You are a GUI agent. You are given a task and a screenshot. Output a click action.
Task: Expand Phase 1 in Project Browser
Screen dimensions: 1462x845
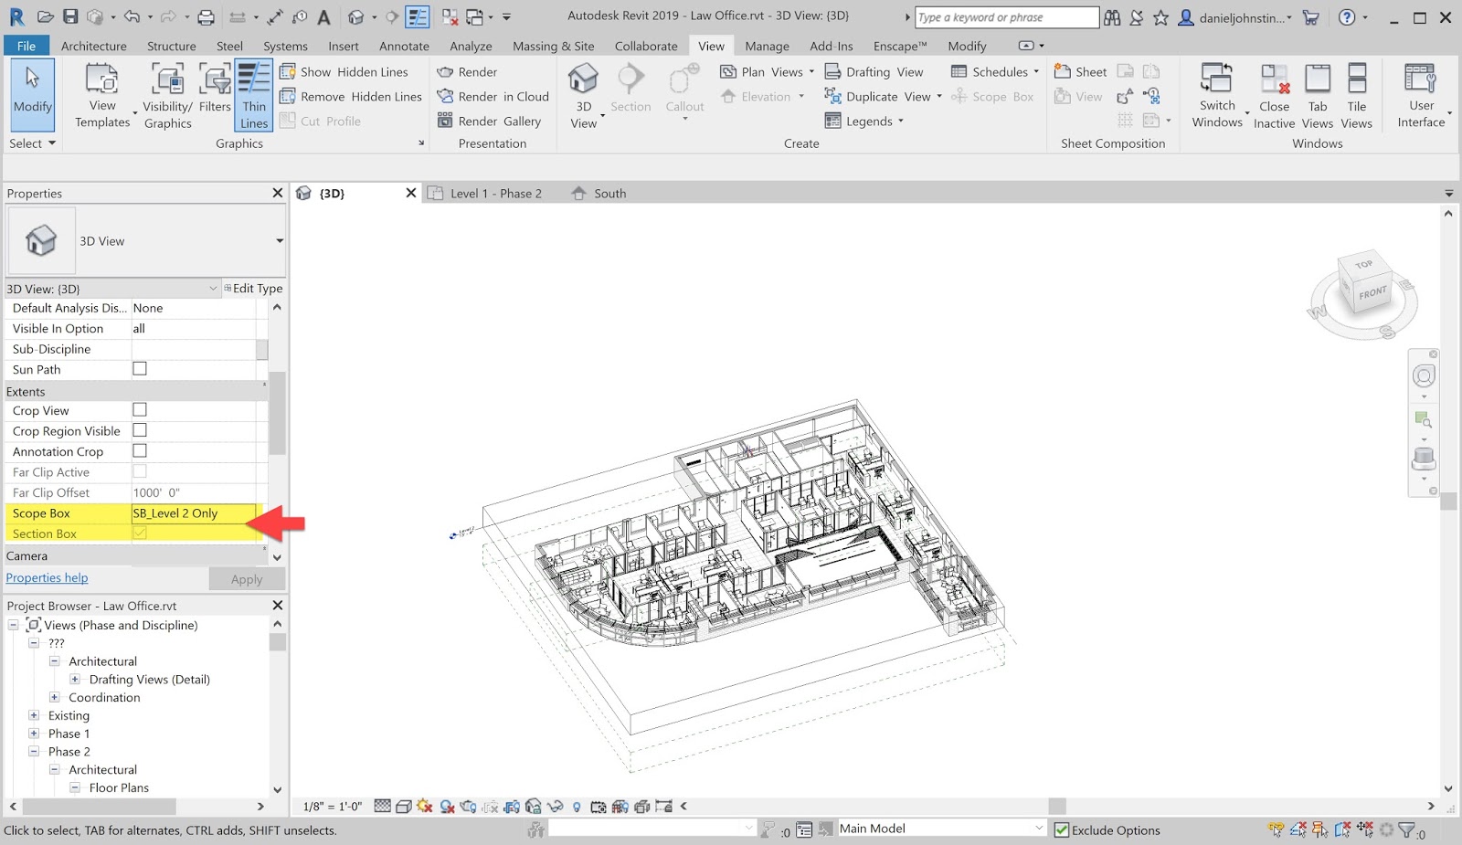(x=34, y=733)
